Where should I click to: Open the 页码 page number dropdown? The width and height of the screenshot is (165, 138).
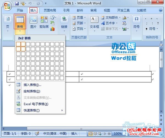point(79,29)
